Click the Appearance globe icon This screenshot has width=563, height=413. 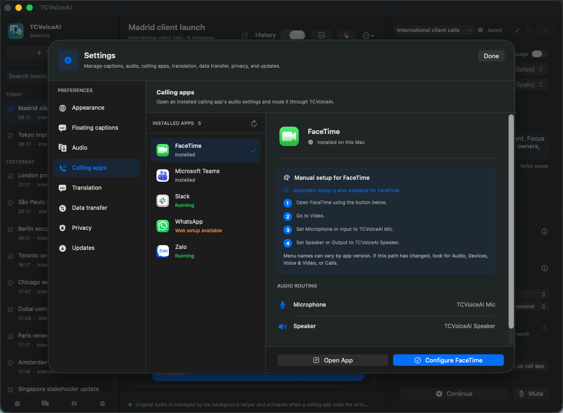point(63,108)
